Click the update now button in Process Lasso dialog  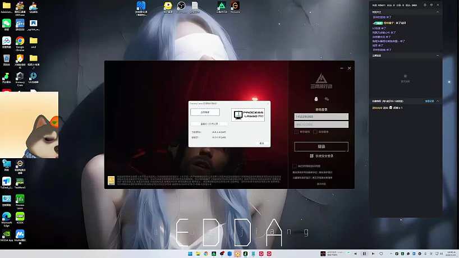coord(205,112)
